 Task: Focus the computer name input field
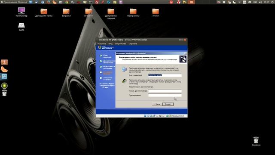pyautogui.click(x=165, y=75)
